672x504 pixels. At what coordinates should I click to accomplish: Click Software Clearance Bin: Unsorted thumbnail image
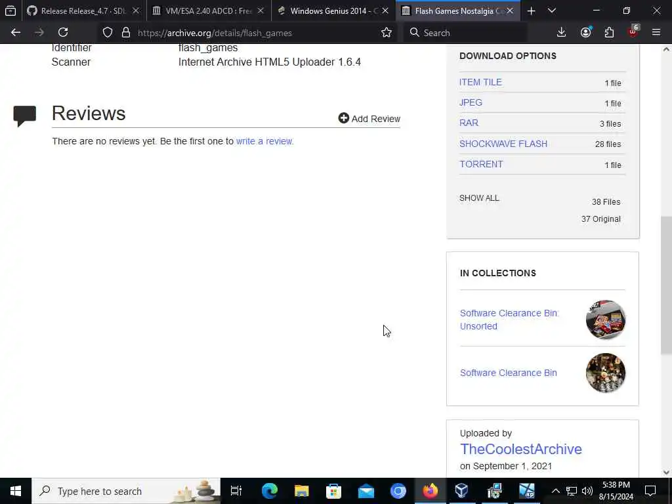point(606,320)
